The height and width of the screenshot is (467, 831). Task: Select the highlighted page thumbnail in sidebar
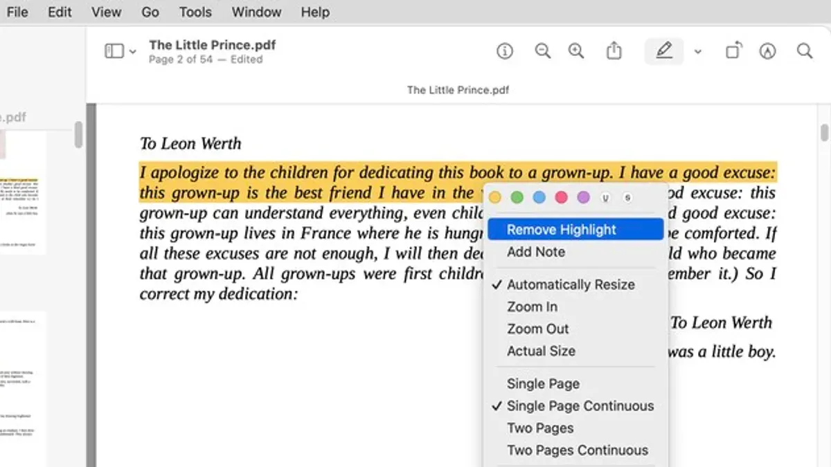click(x=23, y=192)
